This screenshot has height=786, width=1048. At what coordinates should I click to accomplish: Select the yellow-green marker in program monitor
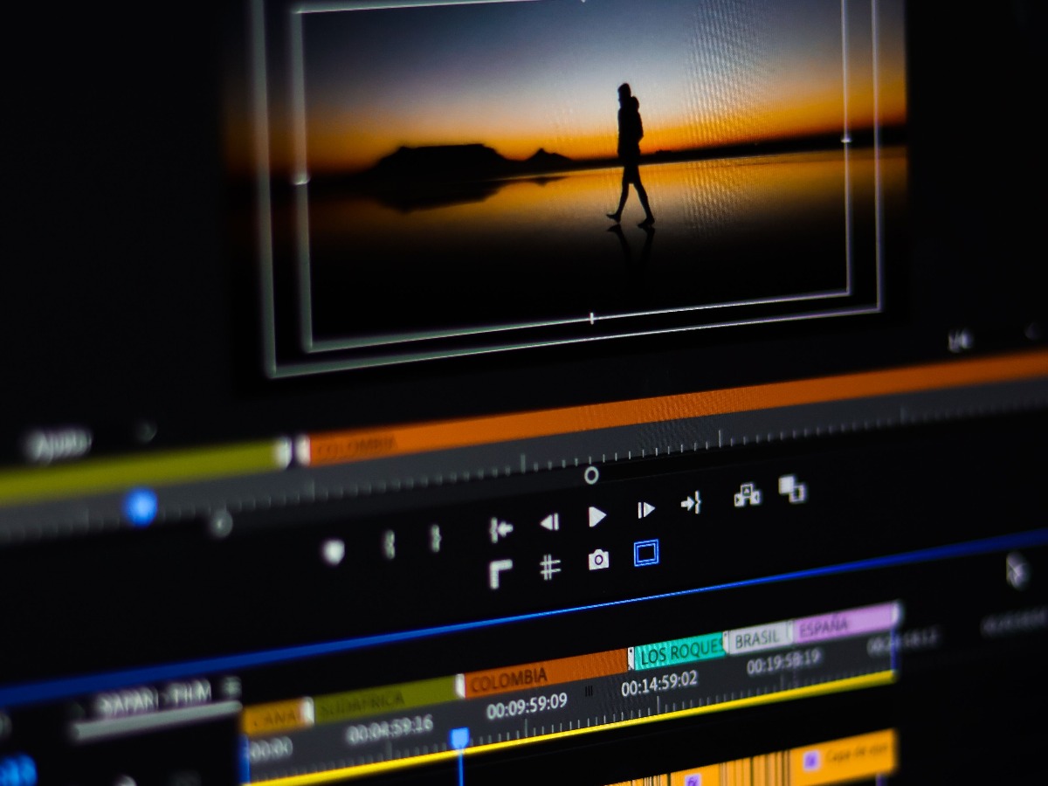pos(145,471)
